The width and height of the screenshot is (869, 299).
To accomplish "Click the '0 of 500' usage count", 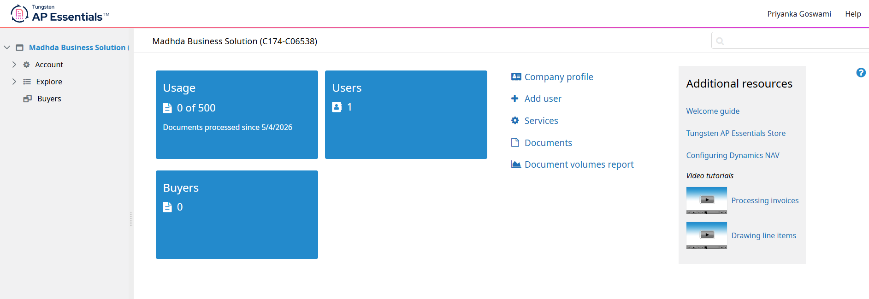I will point(196,108).
